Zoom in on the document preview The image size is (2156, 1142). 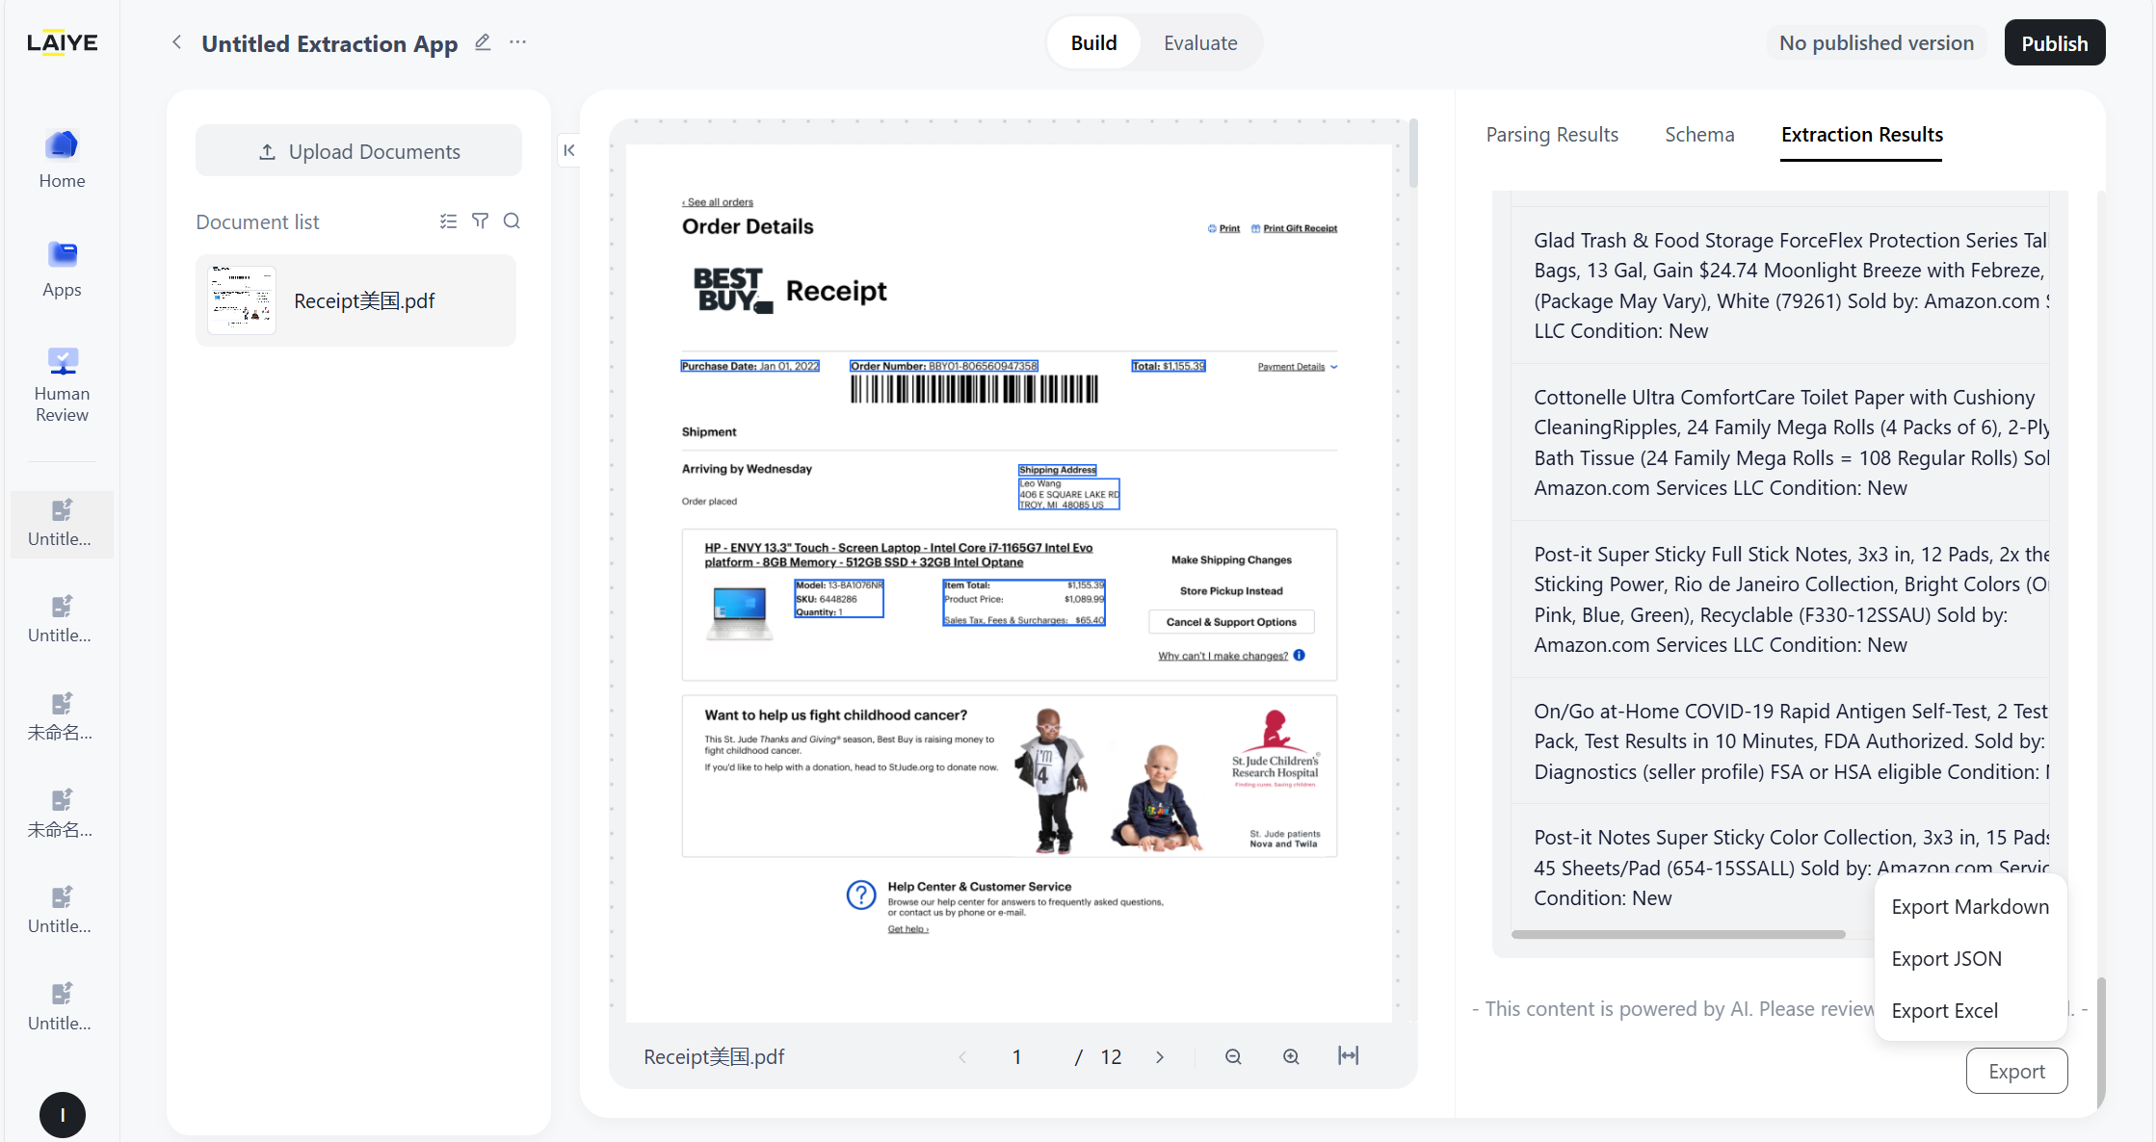click(1291, 1056)
